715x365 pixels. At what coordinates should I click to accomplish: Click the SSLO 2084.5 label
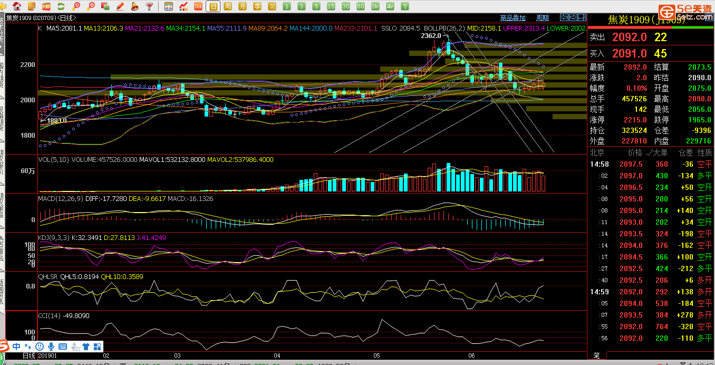(401, 28)
